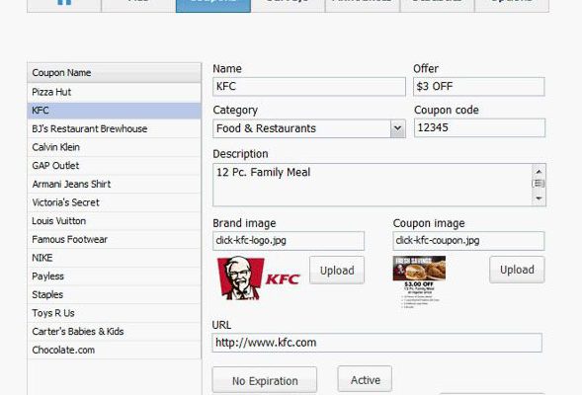The image size is (582, 395).
Task: Click the KFC coupon image thumbnail
Action: tap(419, 281)
